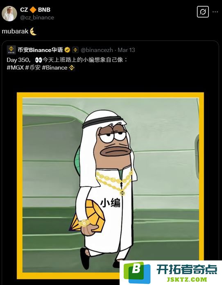
Task: Open the three-dot more options menu
Action: pos(215,12)
